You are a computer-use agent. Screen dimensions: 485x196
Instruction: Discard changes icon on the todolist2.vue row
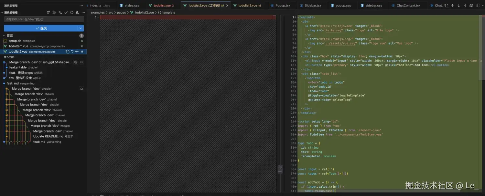coord(72,52)
